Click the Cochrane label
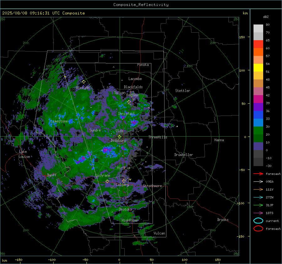Image resolution: width=282 pixels, height=264 pixels. point(102,175)
